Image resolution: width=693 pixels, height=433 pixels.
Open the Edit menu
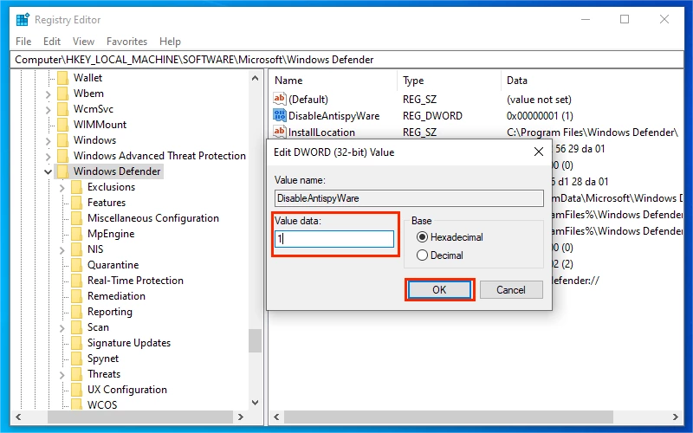[x=52, y=42]
